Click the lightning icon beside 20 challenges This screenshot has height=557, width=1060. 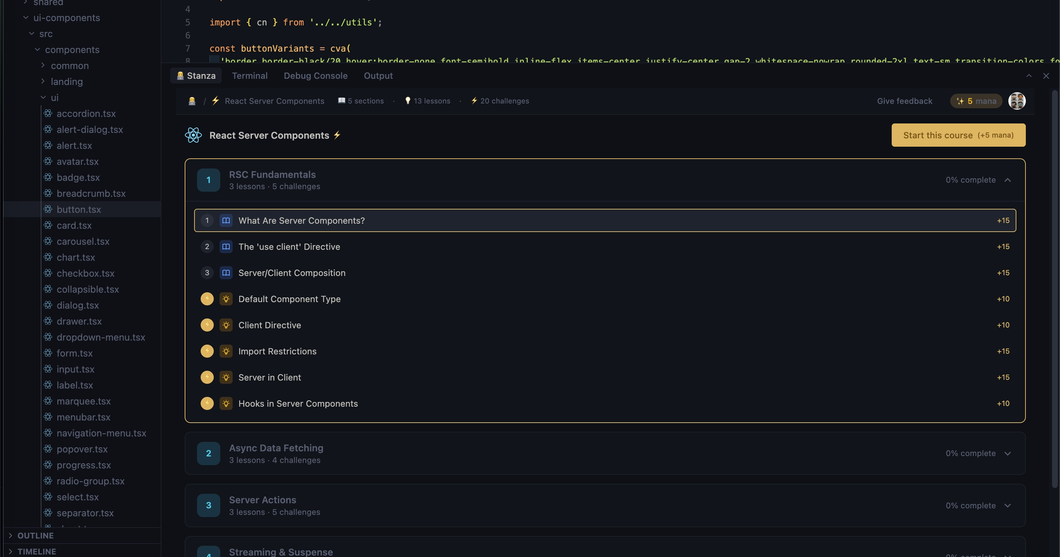(474, 101)
